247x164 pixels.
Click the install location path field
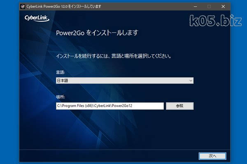click(110, 106)
